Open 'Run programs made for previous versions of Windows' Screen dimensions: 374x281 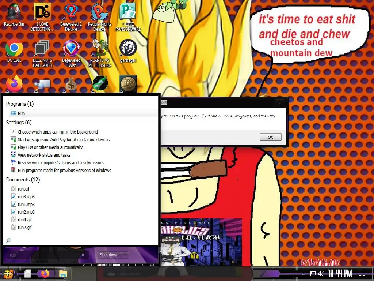point(64,170)
